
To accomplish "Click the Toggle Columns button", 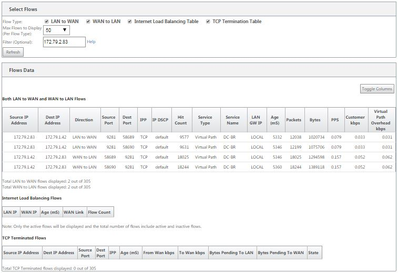I will (377, 89).
